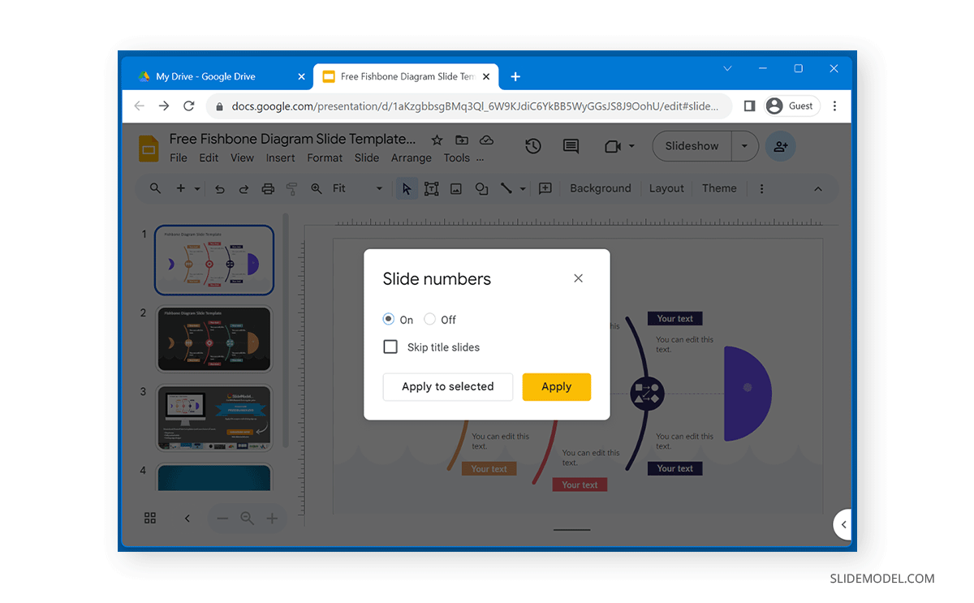Click the Layout toolbar button

pyautogui.click(x=666, y=188)
